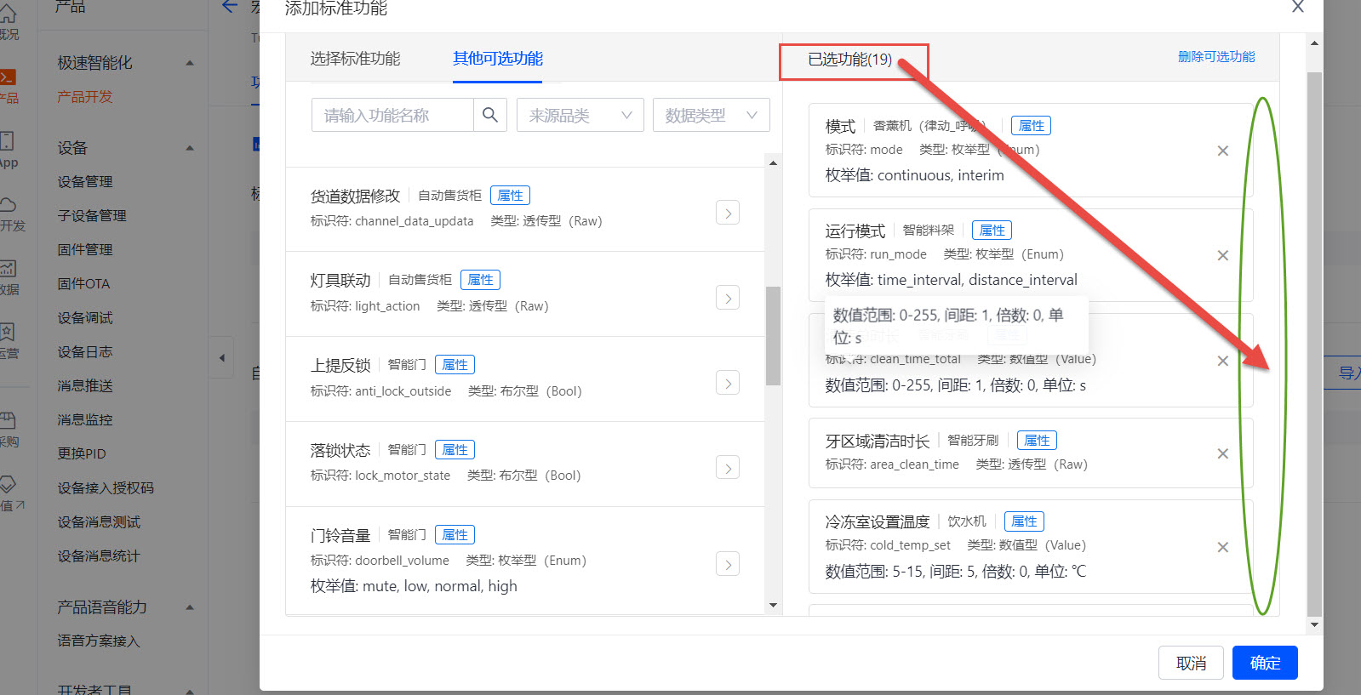
Task: Switch to the 其他可选功能 tab
Action: pyautogui.click(x=497, y=59)
